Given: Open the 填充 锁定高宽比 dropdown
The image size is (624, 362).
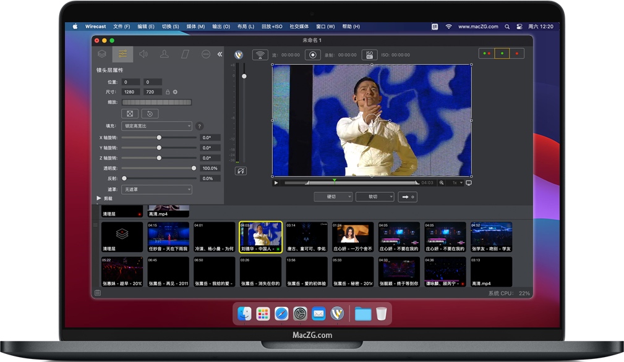Looking at the screenshot, I should coord(156,126).
